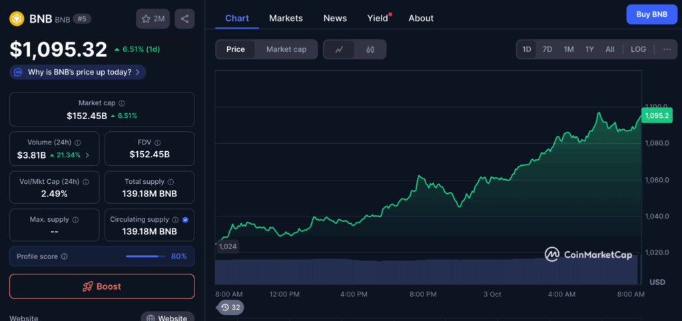Click the Buy BNB button

click(x=651, y=14)
